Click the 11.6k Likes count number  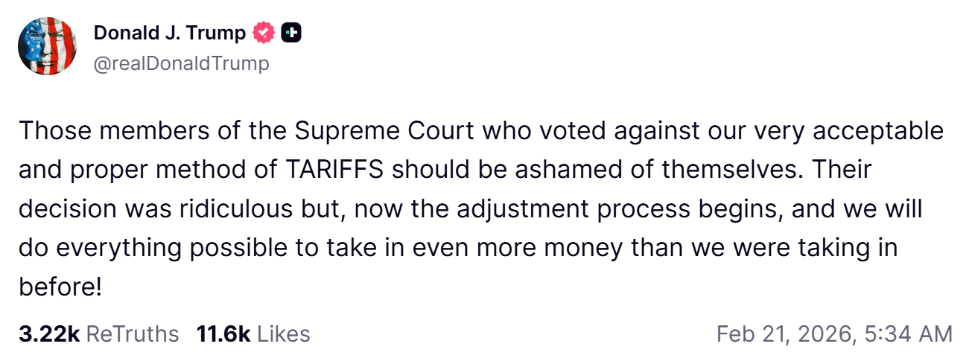223,334
